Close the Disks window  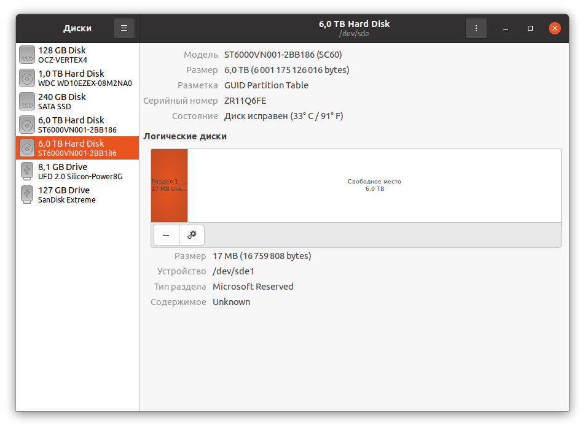pyautogui.click(x=554, y=28)
